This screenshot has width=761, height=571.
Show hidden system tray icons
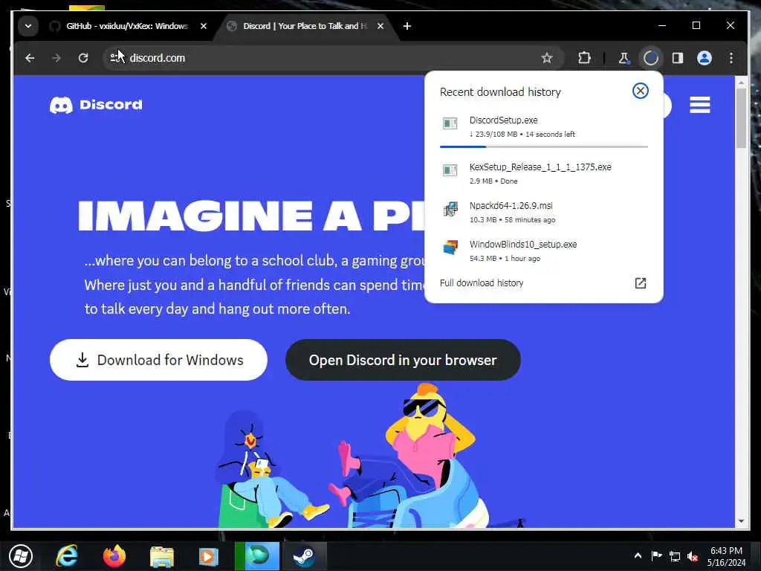pyautogui.click(x=638, y=556)
